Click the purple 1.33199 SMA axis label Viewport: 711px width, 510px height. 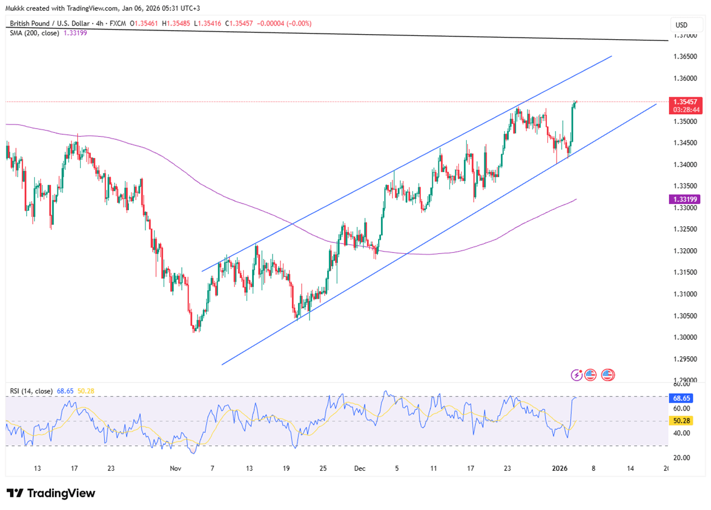click(x=684, y=199)
